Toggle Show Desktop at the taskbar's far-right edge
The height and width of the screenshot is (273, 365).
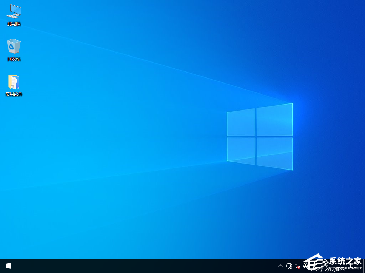[364, 266]
